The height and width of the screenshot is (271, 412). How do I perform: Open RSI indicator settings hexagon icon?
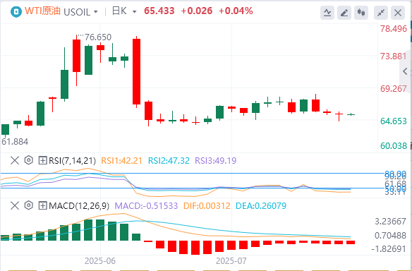coord(29,160)
